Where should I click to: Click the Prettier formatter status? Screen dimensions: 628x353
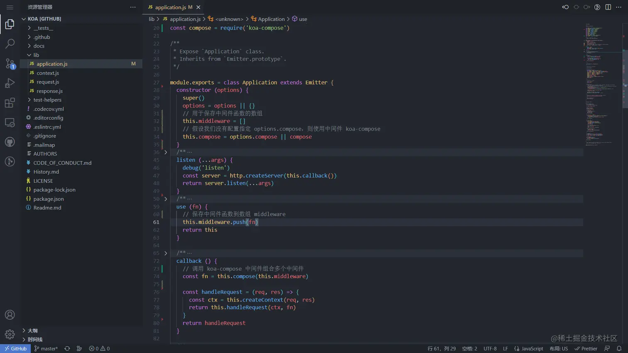586,348
